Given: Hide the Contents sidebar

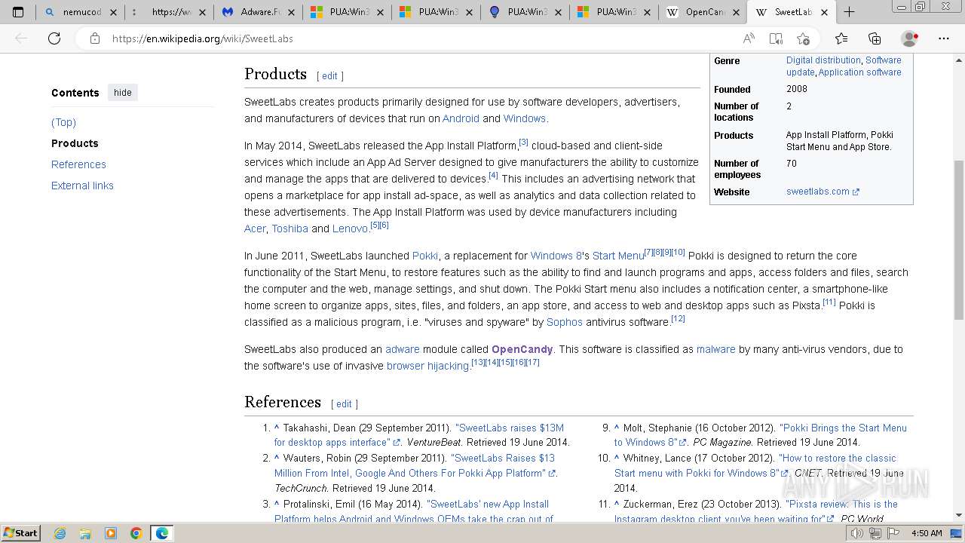Looking at the screenshot, I should (x=123, y=93).
